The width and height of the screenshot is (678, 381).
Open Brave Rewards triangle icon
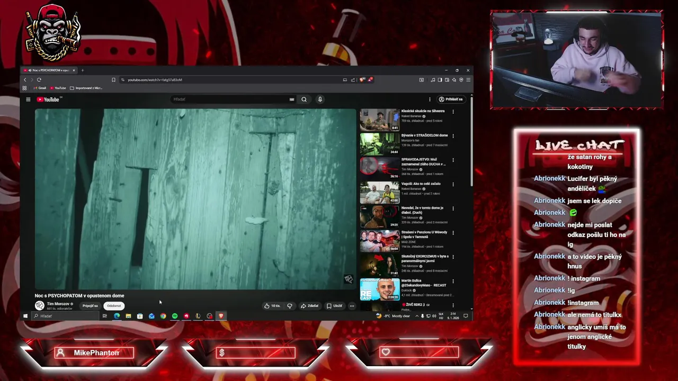[x=370, y=79]
